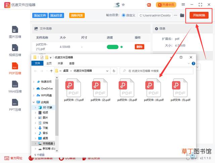Collapse the 此电脑 tree node
The image size is (215, 163).
[34, 102]
